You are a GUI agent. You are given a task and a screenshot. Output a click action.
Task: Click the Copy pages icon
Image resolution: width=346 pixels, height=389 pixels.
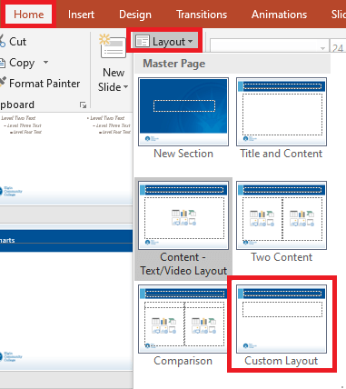(x=3, y=63)
